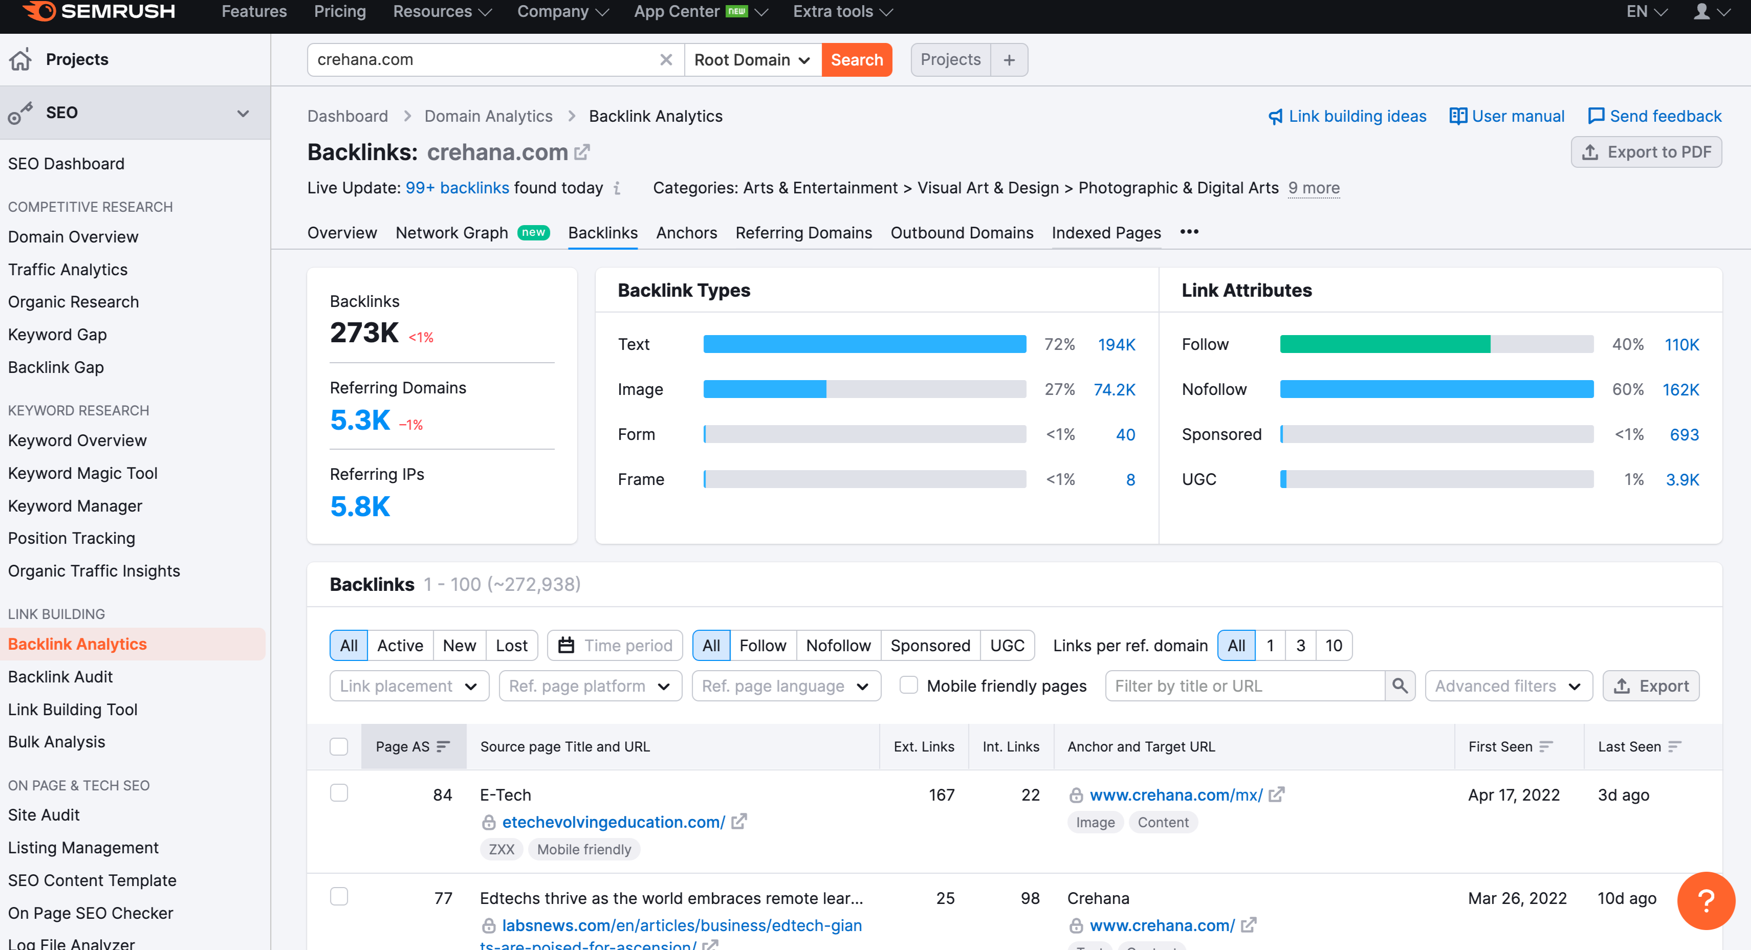This screenshot has height=950, width=1751.
Task: Switch to the Anchors tab
Action: (x=687, y=233)
